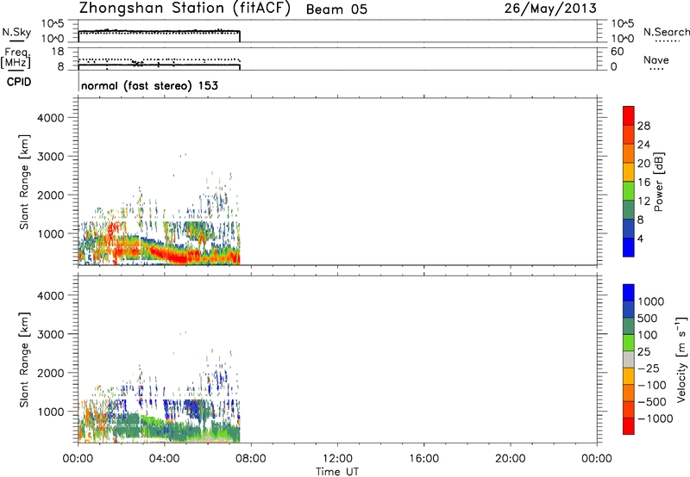Click the Freq. [MHz] axis label
Image resolution: width=690 pixels, height=477 pixels.
[16, 58]
